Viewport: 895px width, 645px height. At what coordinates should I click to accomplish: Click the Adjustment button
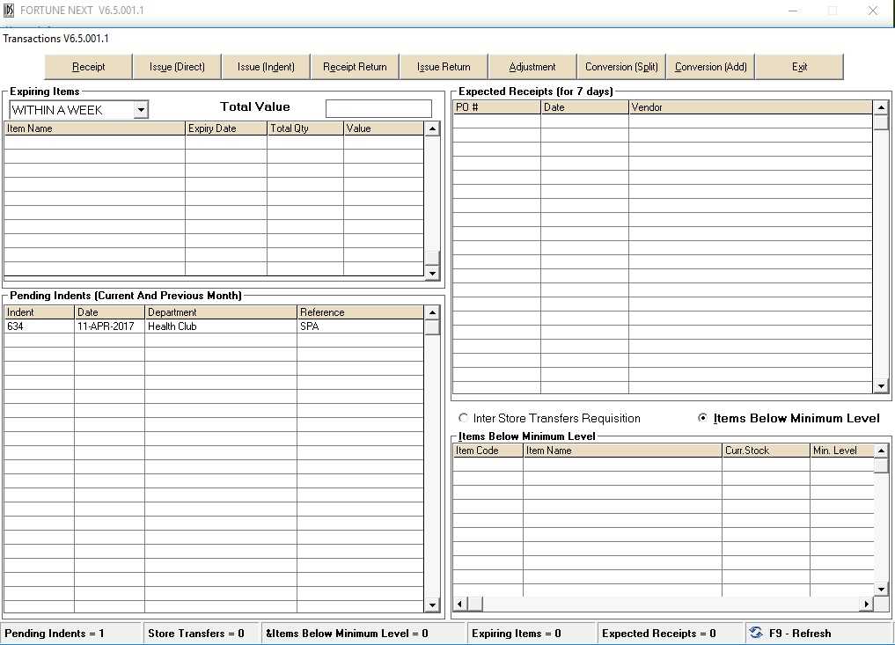532,67
